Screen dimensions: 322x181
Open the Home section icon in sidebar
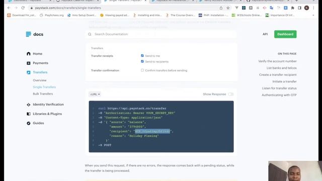(x=29, y=54)
